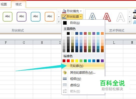This screenshot has height=99, width=136.
Task: Choose the green-outlined Abc shape style
Action: point(8,17)
